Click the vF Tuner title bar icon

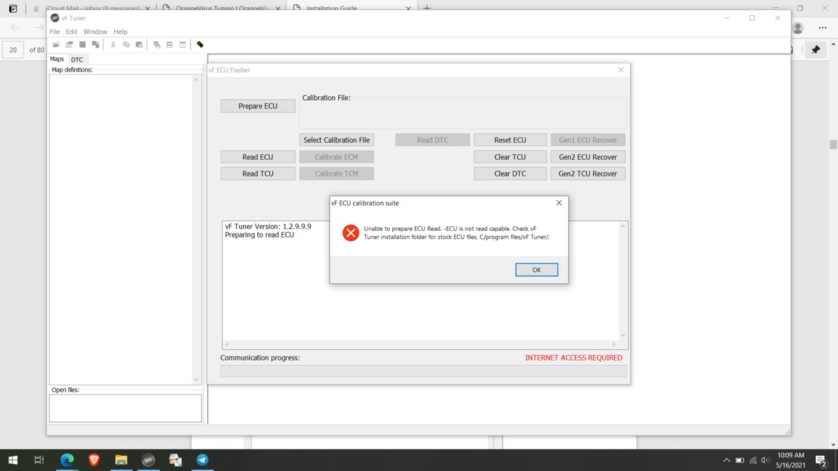(54, 18)
